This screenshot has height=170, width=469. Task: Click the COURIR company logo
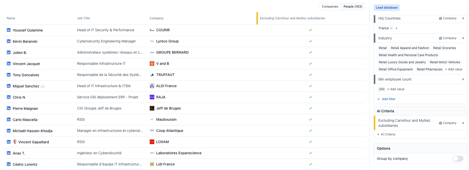152,30
